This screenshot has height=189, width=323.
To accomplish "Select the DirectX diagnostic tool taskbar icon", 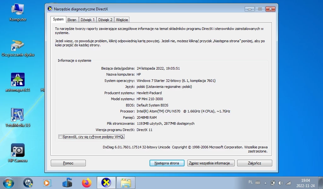I will tap(106, 183).
